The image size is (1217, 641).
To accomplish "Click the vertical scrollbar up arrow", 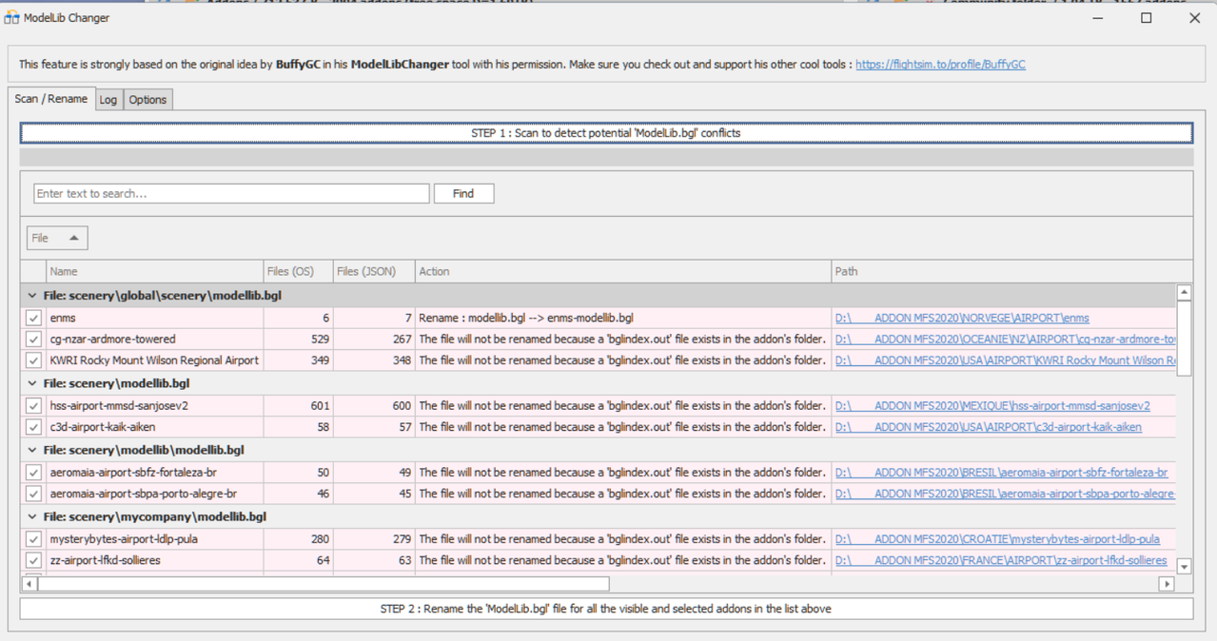I will point(1184,293).
